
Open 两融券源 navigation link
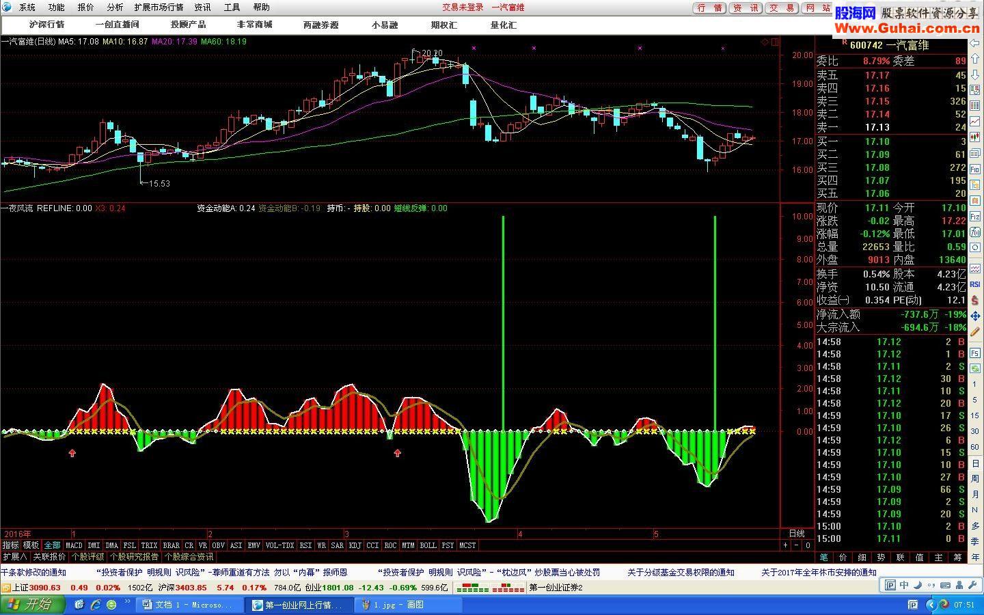coord(320,25)
